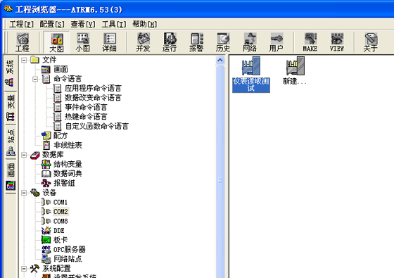This screenshot has width=394, height=278.
Task: Toggle the 大图 large icon view
Action: click(56, 42)
